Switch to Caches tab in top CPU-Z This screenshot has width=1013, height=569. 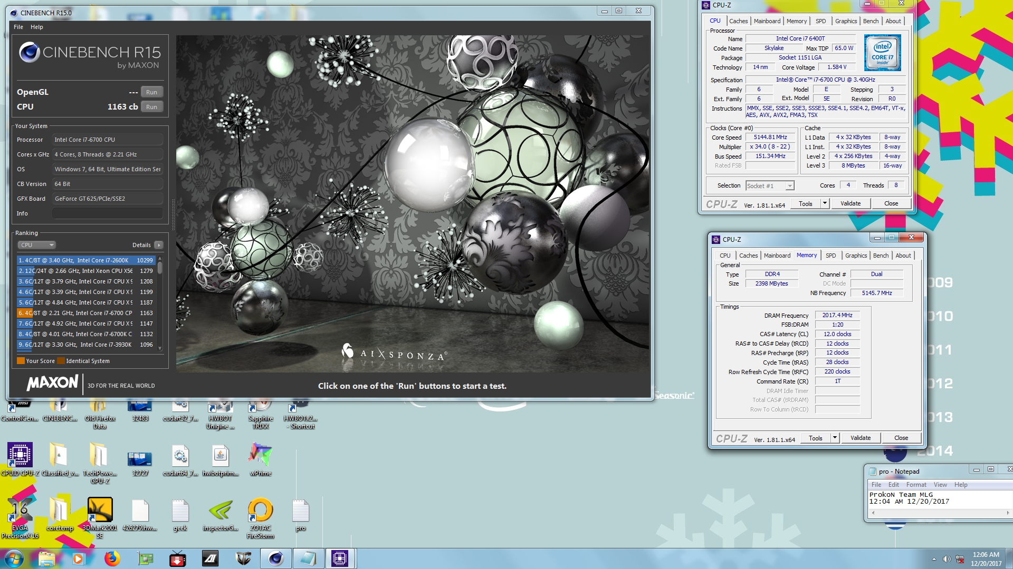739,21
